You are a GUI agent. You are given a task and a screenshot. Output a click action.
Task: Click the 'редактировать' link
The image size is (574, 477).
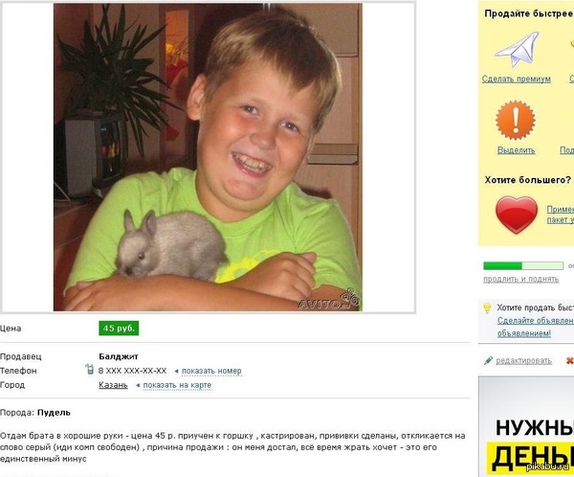tap(524, 361)
